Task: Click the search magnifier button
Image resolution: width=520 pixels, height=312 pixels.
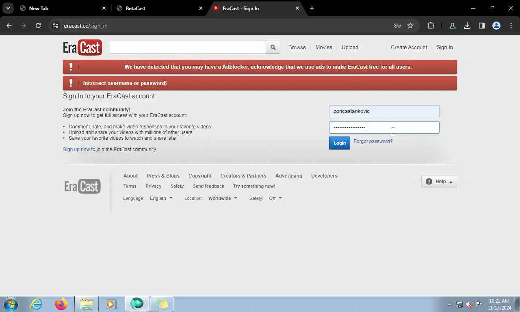Action: tap(273, 47)
